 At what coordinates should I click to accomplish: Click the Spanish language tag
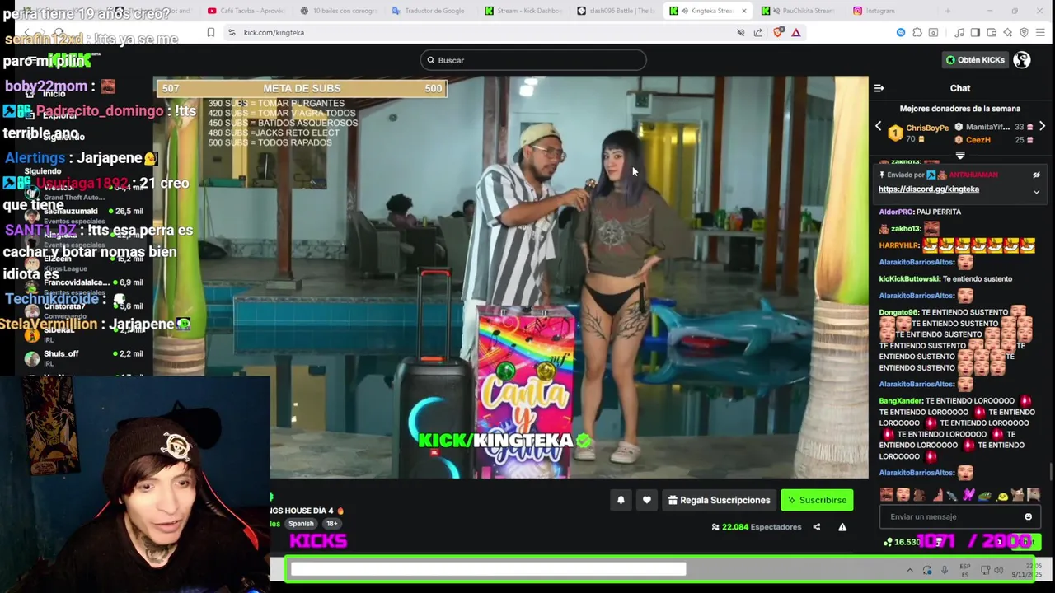[301, 524]
